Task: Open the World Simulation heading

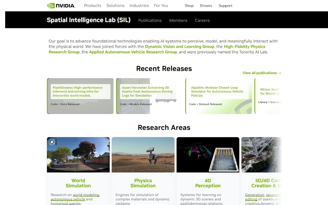Action: 78,183
